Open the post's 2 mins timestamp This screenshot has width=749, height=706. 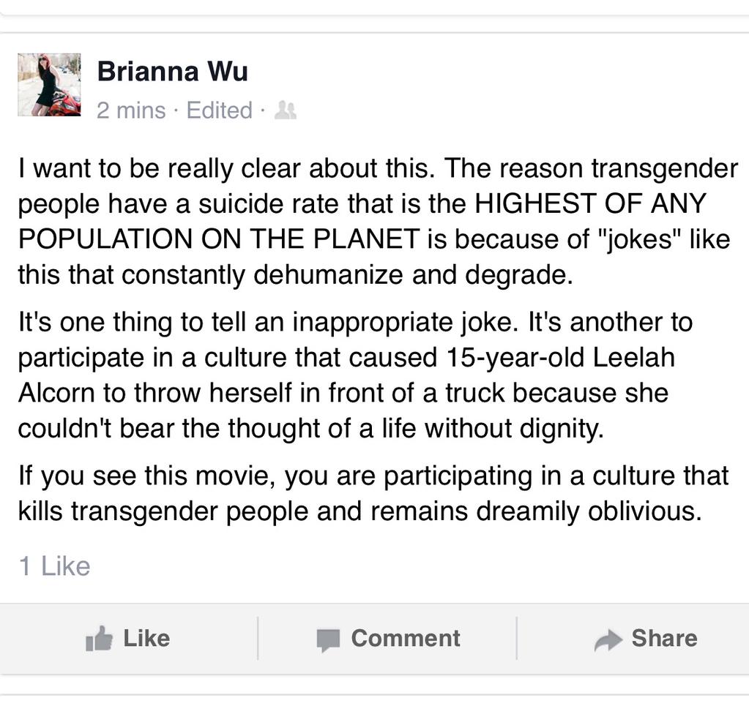131,110
